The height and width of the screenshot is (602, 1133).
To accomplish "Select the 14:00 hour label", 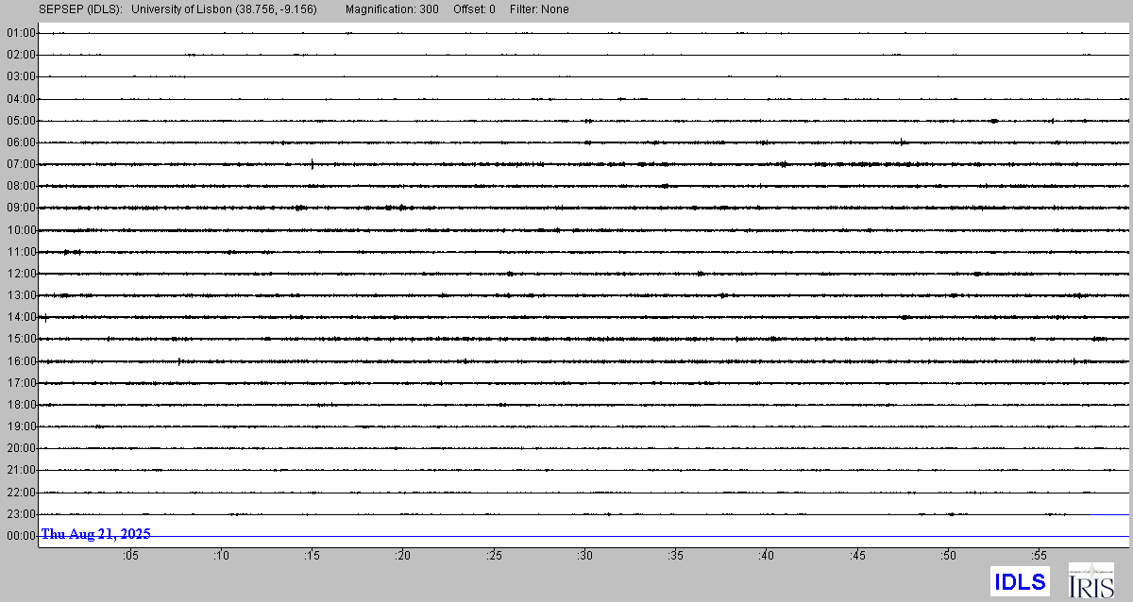I will pos(21,317).
